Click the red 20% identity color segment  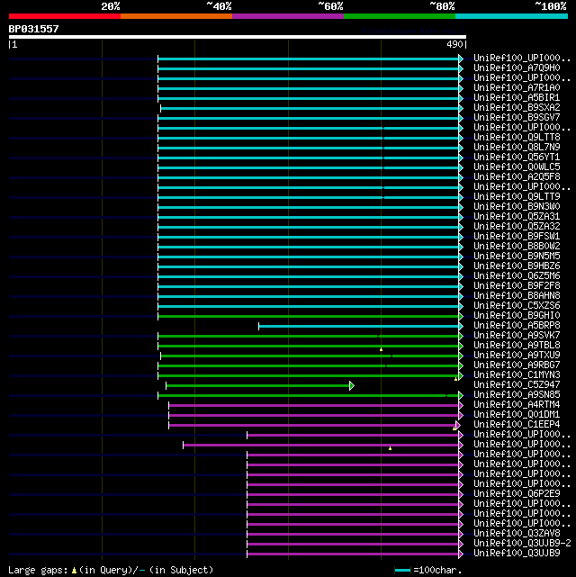65,16
